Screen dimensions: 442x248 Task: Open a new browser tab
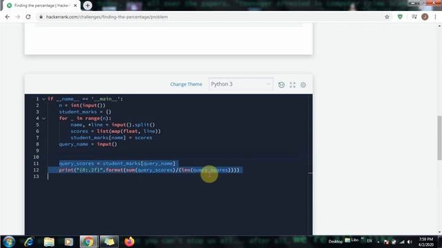88,6
